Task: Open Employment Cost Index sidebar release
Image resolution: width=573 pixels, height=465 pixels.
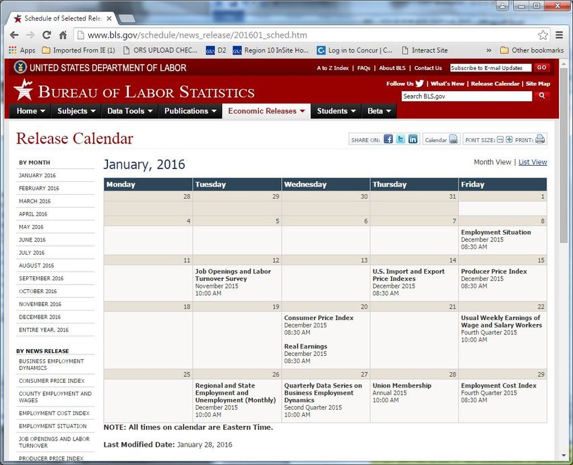Action: [x=54, y=413]
